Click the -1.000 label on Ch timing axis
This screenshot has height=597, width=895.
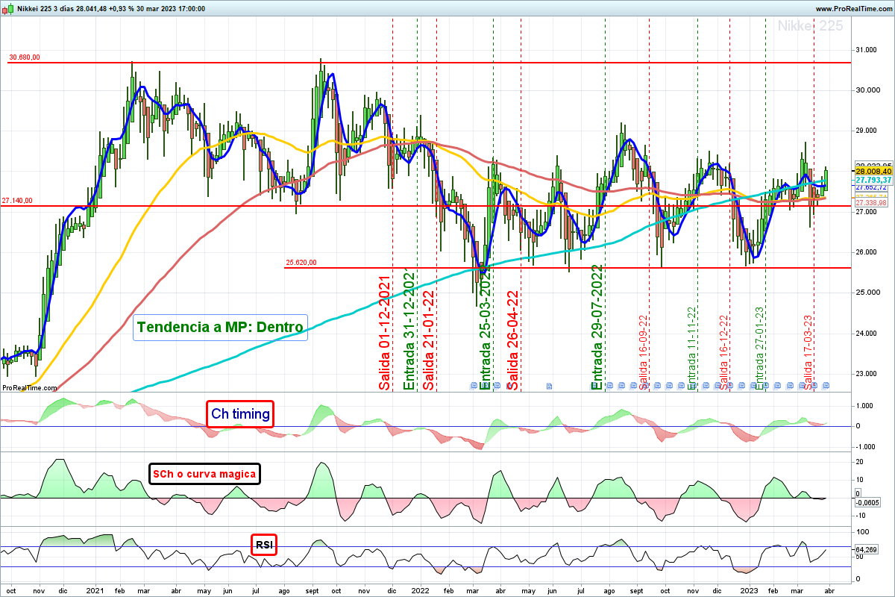(864, 446)
